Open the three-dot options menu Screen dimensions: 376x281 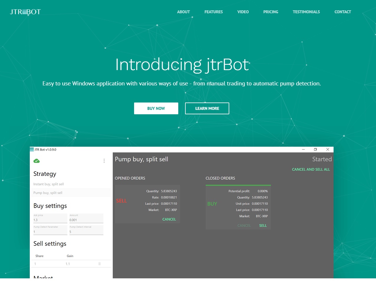pos(104,161)
